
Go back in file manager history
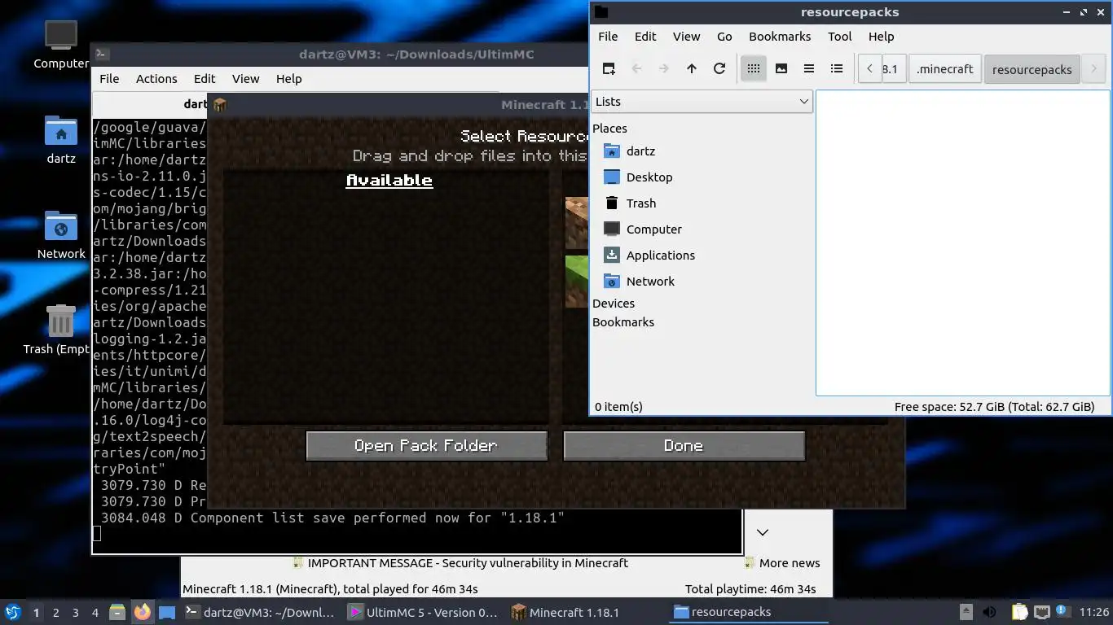[x=636, y=69]
